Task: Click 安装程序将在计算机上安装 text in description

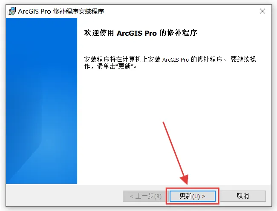Action: (122, 59)
